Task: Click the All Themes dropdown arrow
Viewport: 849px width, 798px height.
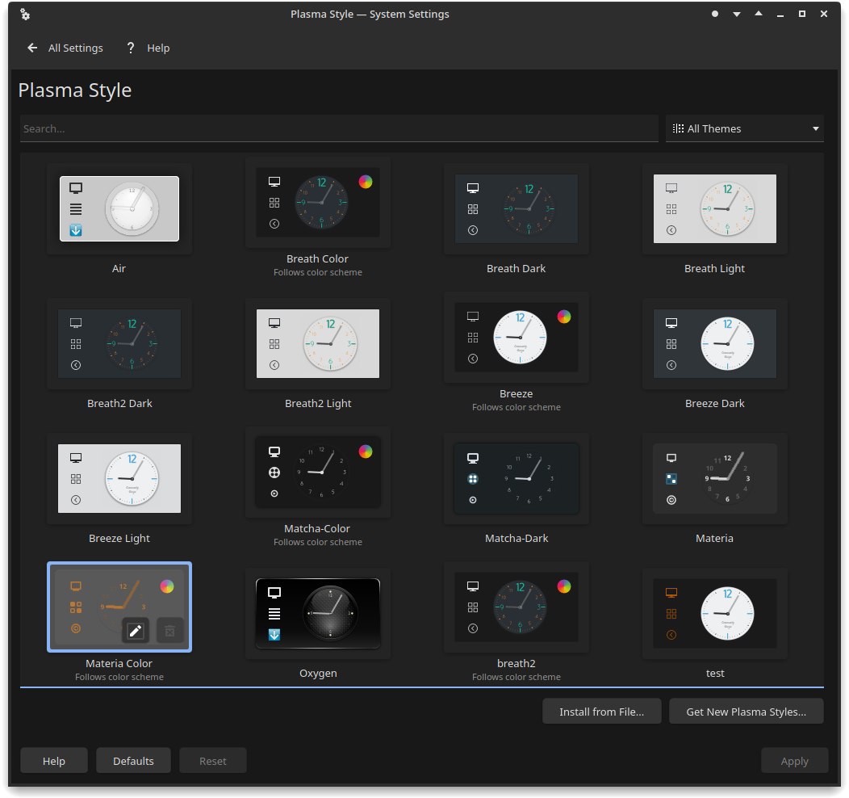Action: pyautogui.click(x=815, y=129)
